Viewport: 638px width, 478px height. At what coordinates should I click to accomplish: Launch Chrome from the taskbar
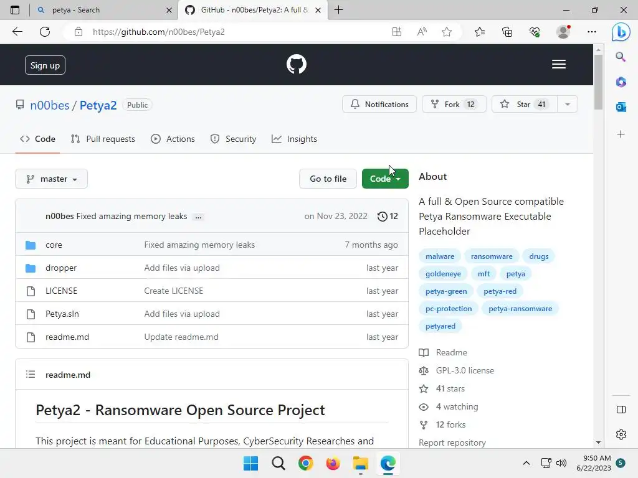pyautogui.click(x=305, y=463)
